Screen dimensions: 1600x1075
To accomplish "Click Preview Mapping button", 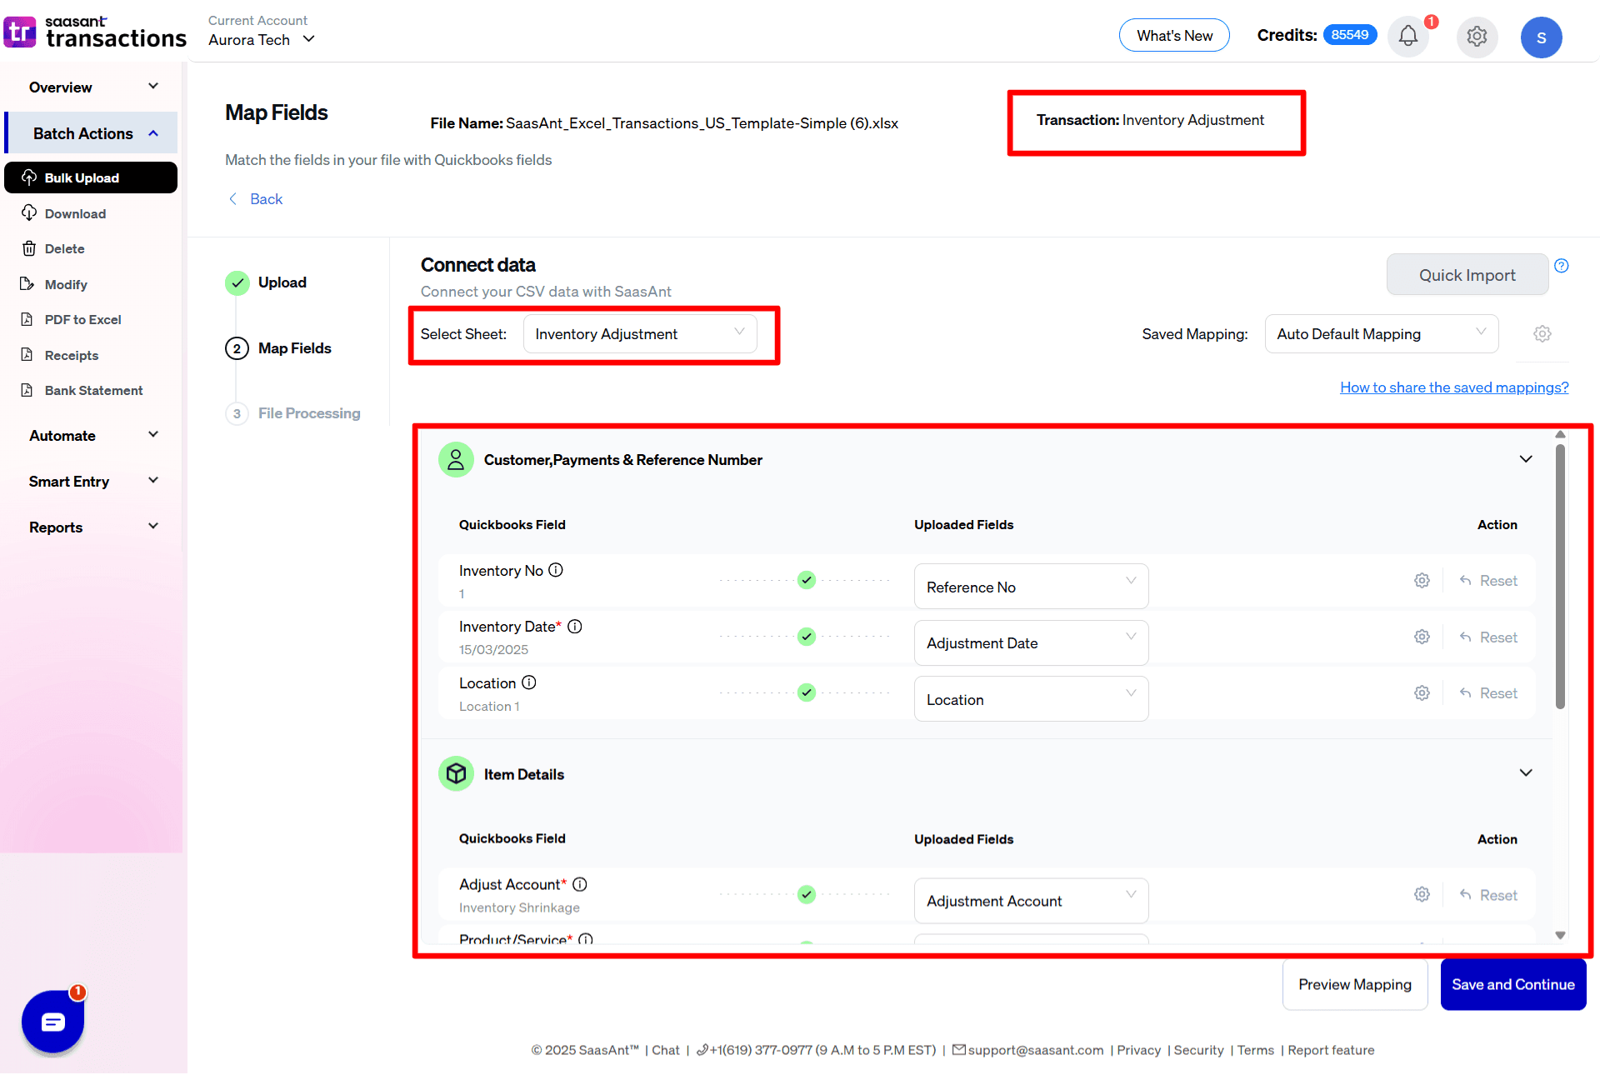I will tap(1355, 984).
